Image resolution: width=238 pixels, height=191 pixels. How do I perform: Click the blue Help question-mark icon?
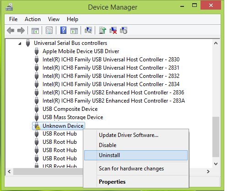[x=63, y=30]
